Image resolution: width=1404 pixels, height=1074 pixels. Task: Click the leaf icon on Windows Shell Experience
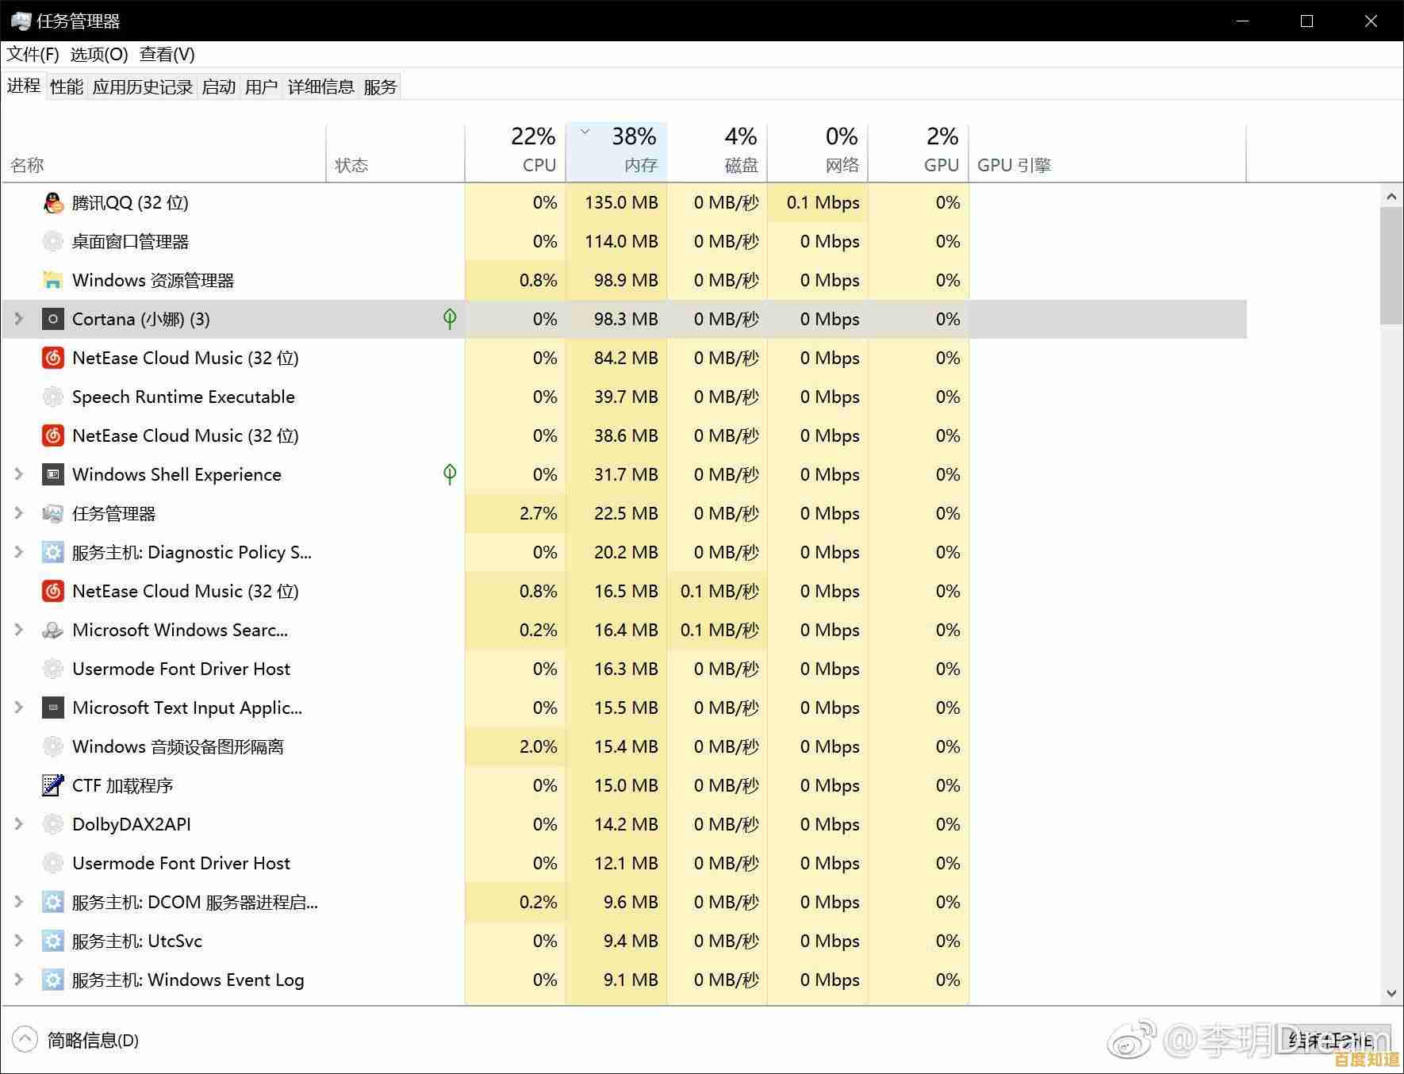click(x=450, y=474)
